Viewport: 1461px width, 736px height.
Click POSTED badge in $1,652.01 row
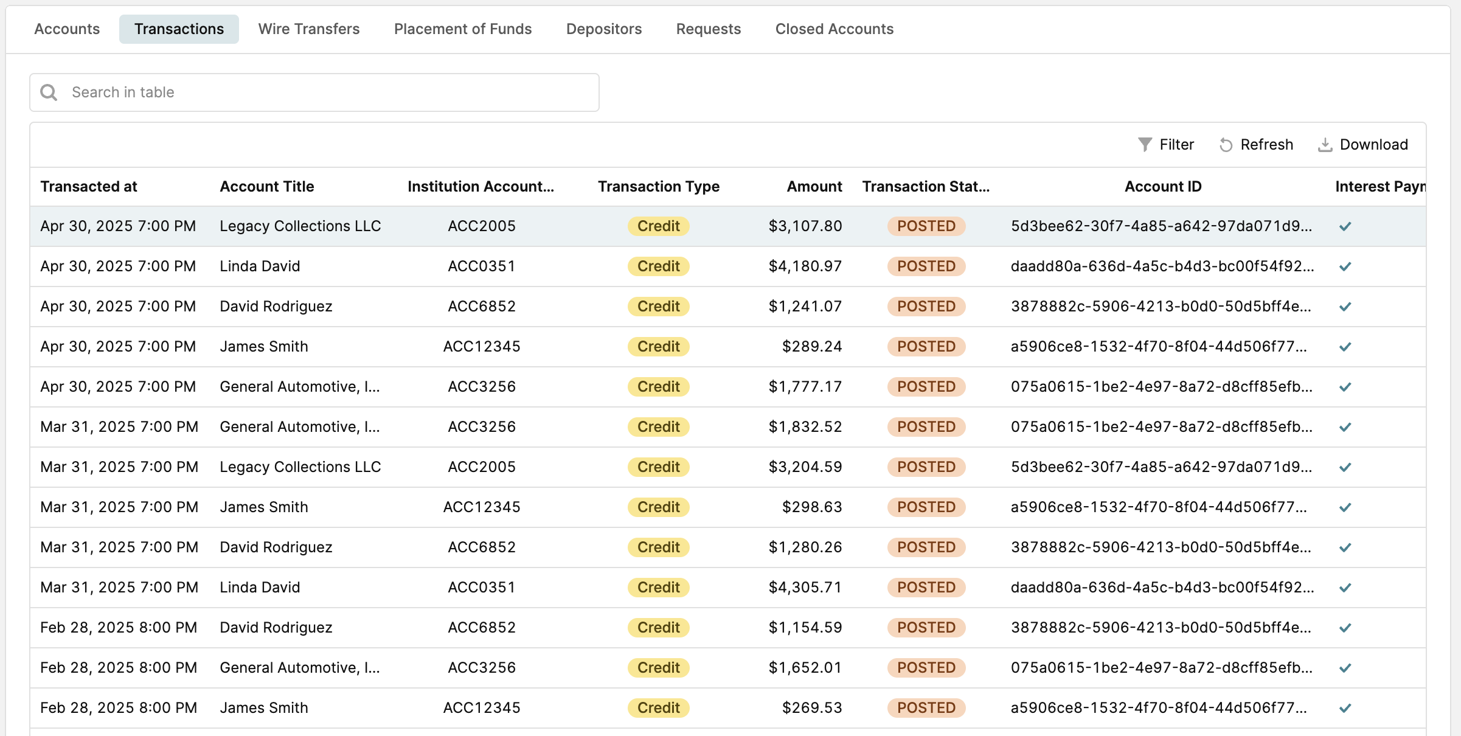pyautogui.click(x=926, y=668)
